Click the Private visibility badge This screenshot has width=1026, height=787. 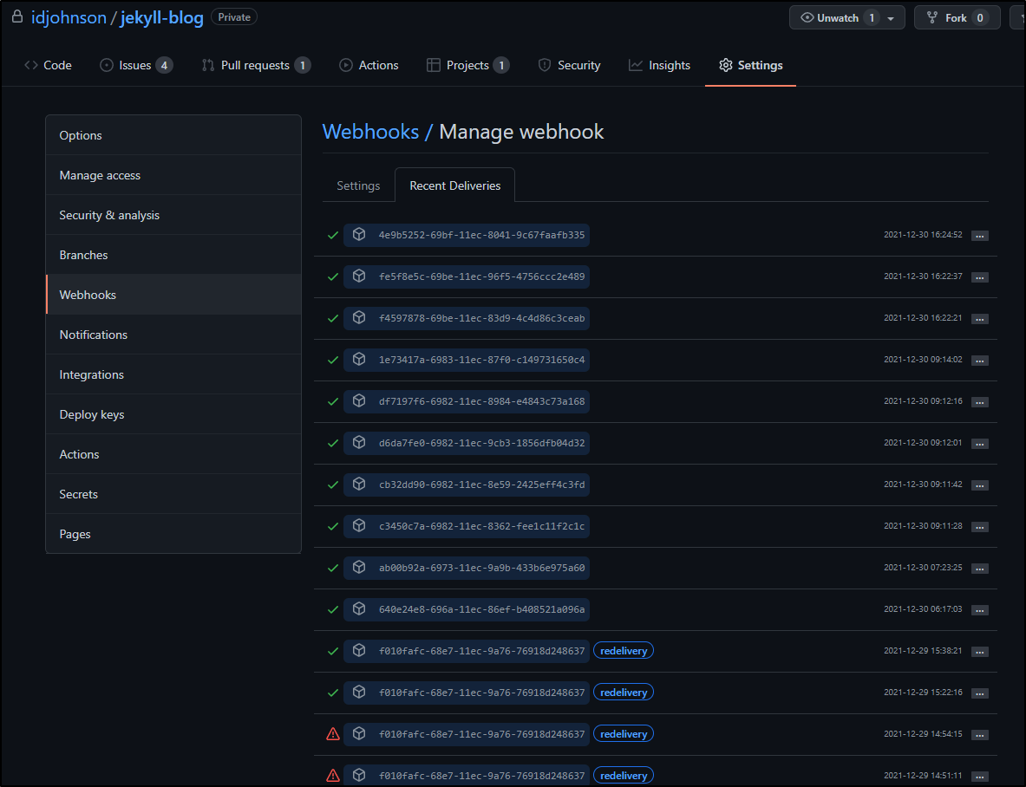(x=234, y=17)
